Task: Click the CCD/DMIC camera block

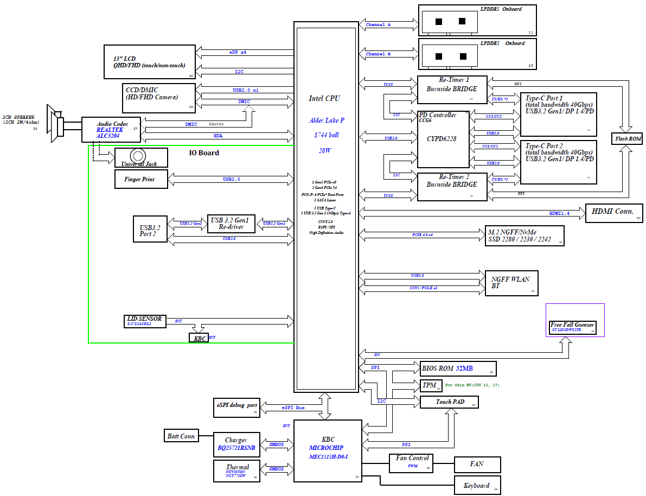Action: coord(157,96)
